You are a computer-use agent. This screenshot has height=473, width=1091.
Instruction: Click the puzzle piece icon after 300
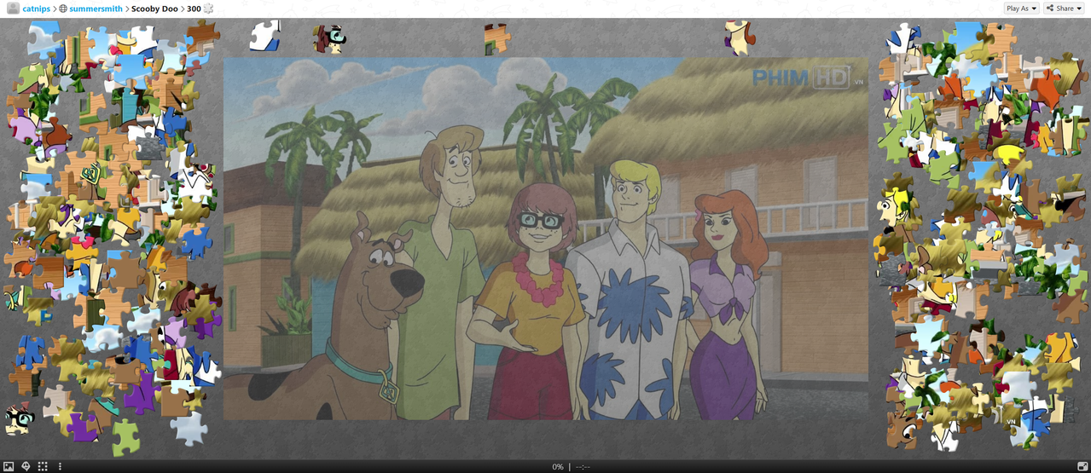[x=209, y=9]
